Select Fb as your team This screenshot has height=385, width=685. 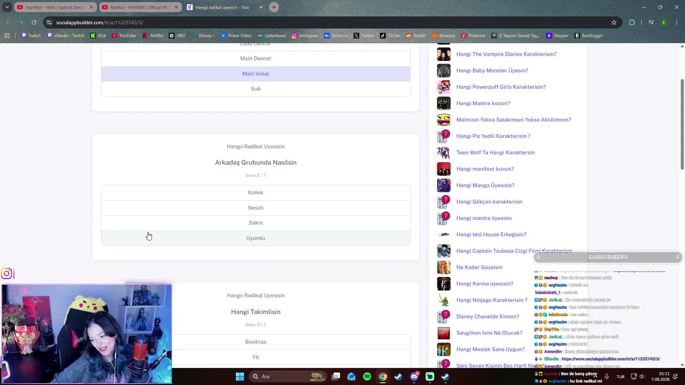(x=256, y=357)
